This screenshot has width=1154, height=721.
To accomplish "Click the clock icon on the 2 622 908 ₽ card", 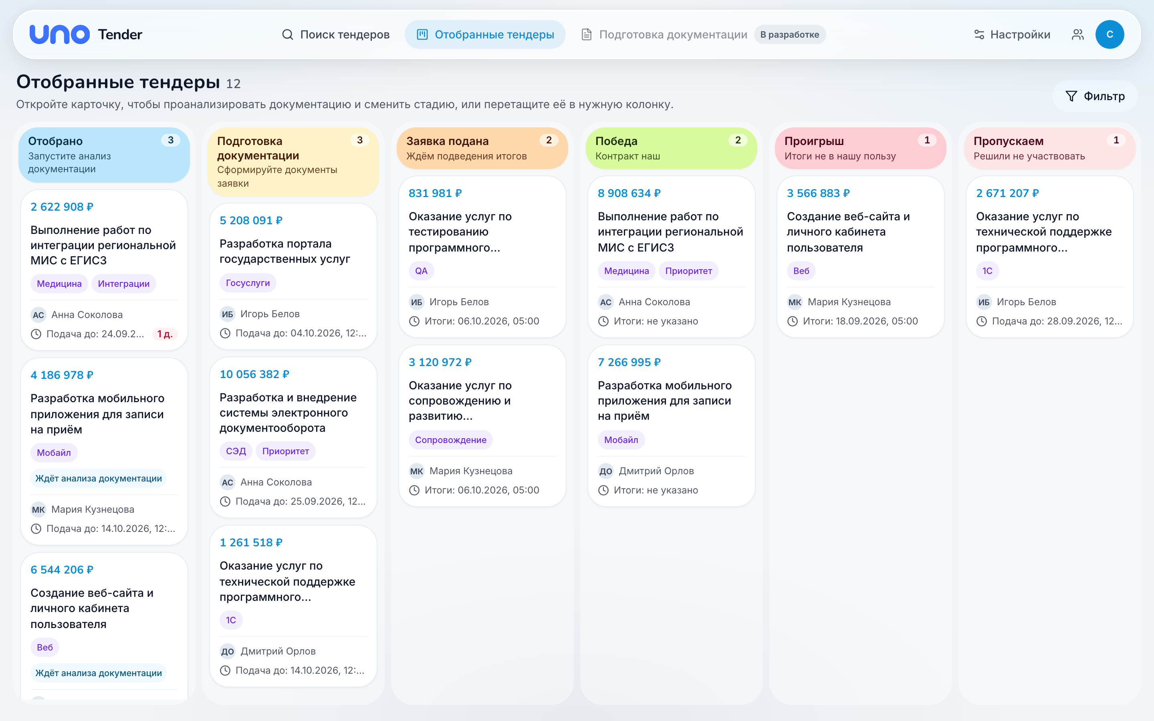I will (36, 334).
